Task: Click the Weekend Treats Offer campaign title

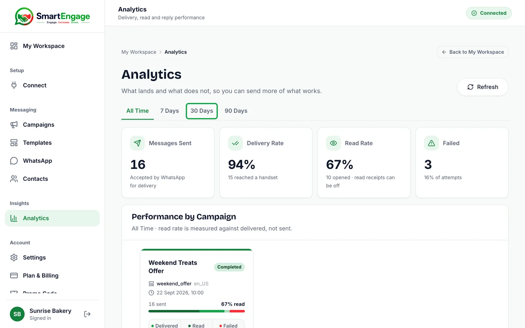Action: [x=173, y=267]
